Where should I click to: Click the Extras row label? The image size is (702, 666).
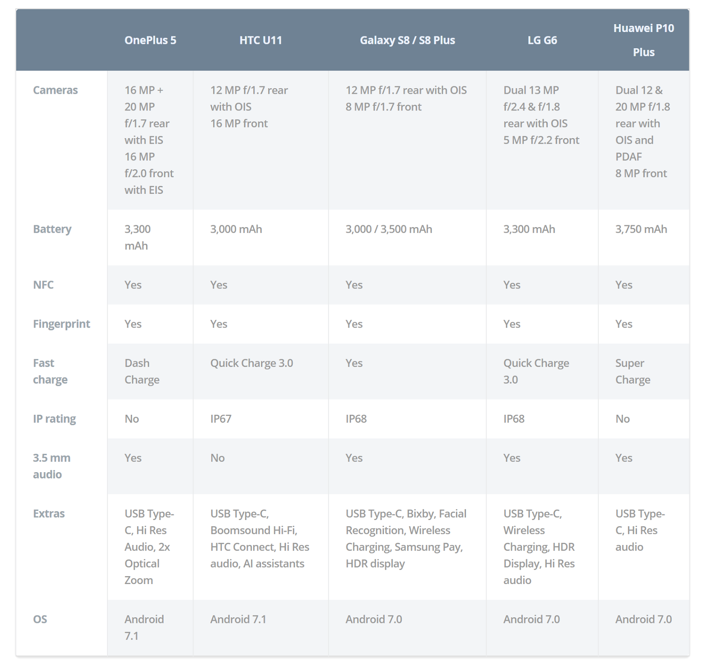pos(49,514)
